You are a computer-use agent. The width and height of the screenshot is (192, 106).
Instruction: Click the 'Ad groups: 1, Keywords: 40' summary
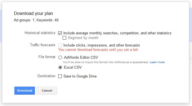[x=36, y=20]
